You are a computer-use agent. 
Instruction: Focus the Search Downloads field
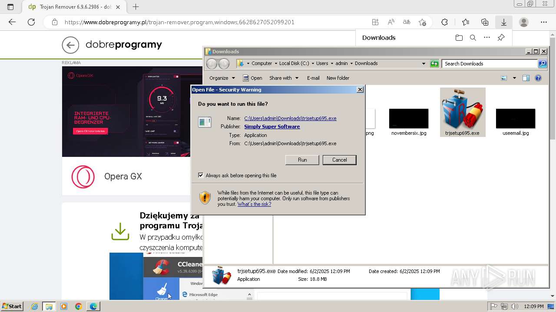tap(490, 64)
